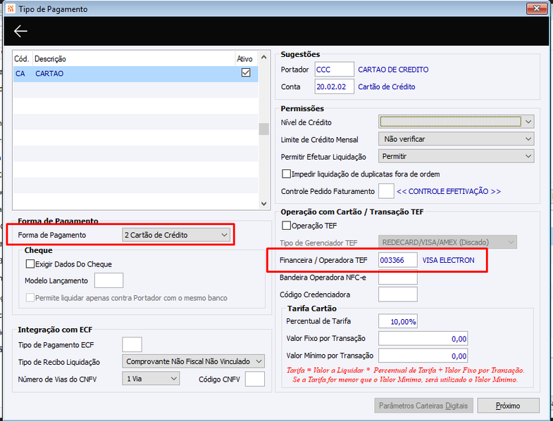553x421 pixels.
Task: Click the Cartão de Crédito conta label
Action: (387, 86)
